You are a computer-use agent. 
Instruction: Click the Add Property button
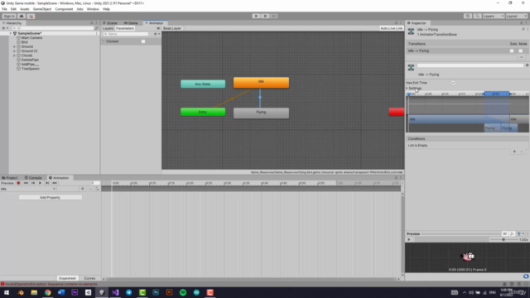[50, 197]
